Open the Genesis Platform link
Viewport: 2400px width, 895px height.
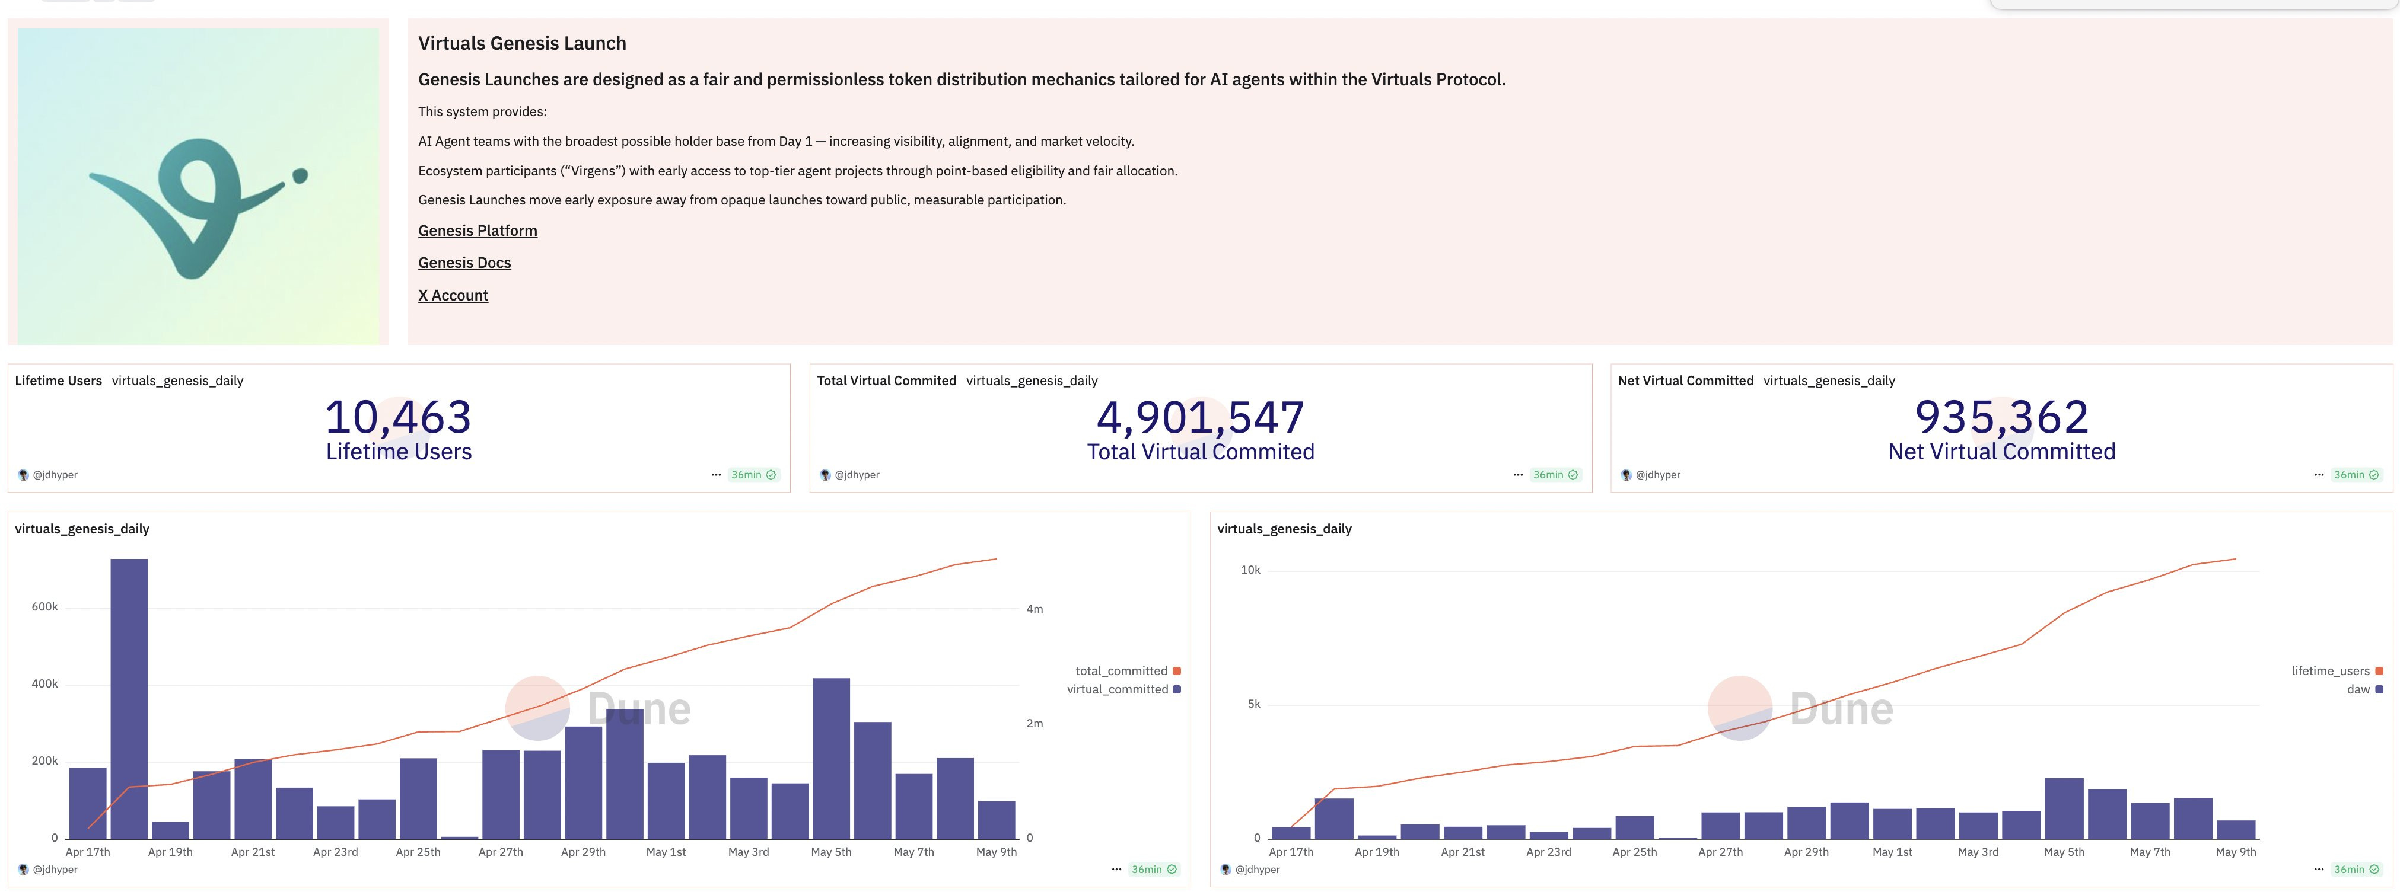click(x=477, y=231)
